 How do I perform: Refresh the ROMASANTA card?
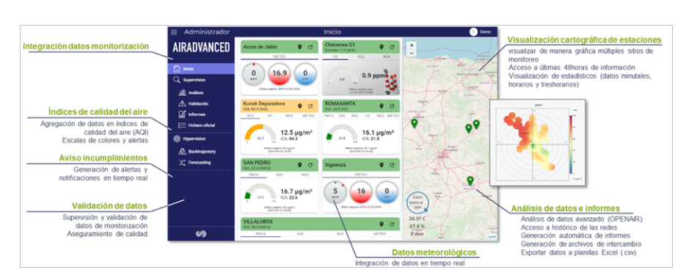pyautogui.click(x=392, y=106)
